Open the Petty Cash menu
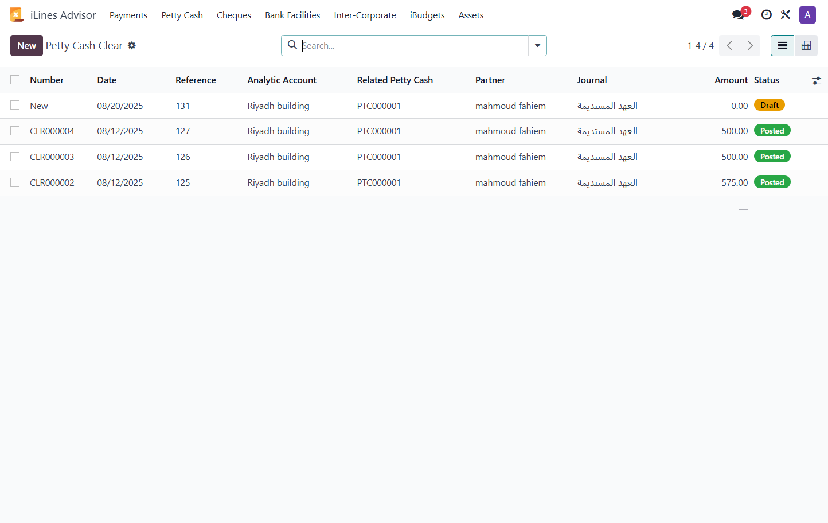This screenshot has height=523, width=828. click(182, 15)
